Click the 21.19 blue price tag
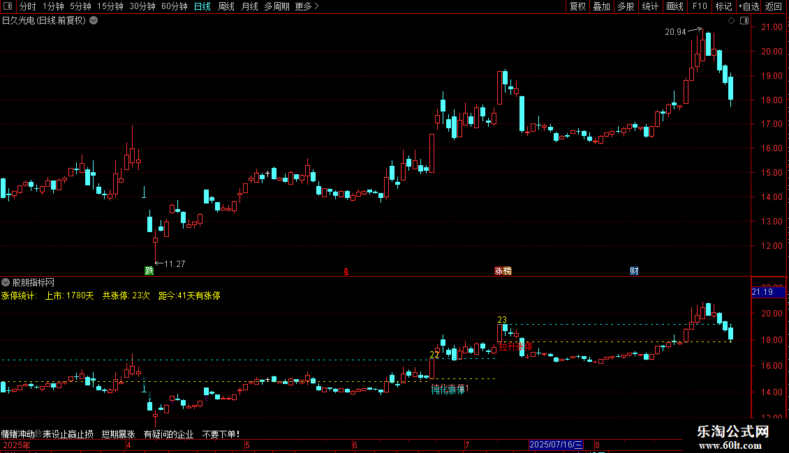 768,292
